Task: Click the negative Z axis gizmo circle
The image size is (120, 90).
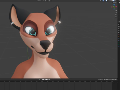Action: click(x=114, y=9)
